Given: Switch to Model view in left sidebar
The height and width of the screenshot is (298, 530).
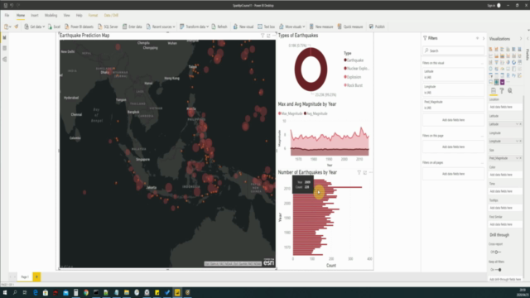Looking at the screenshot, I should (4, 59).
